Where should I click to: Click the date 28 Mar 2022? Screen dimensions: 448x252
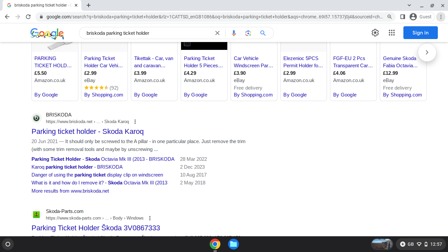point(193,159)
